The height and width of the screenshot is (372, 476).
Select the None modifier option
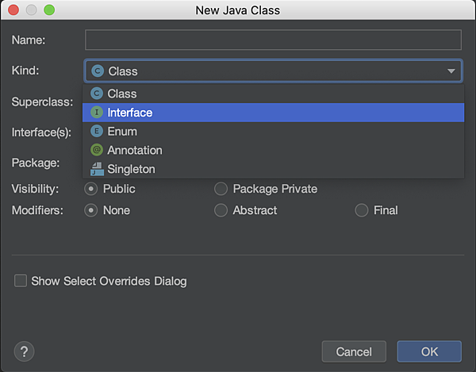pyautogui.click(x=90, y=210)
